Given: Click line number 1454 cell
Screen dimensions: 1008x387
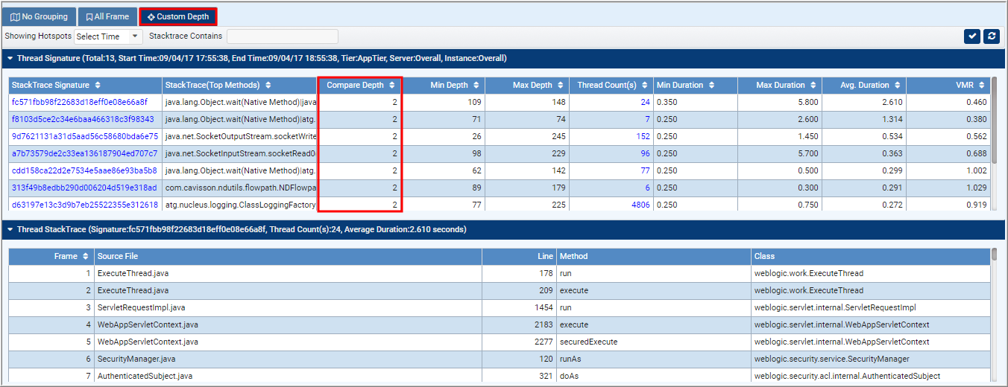Looking at the screenshot, I should click(519, 307).
